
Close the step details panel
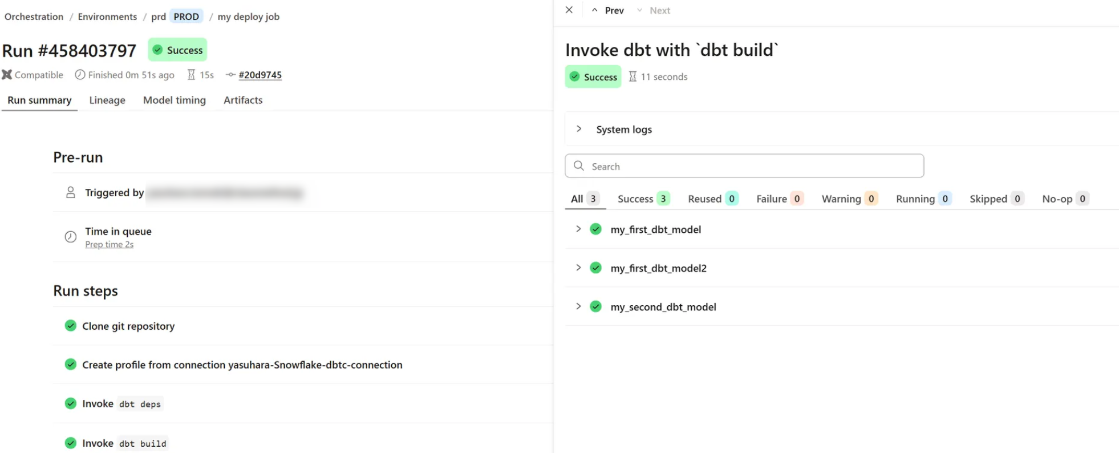(x=569, y=10)
